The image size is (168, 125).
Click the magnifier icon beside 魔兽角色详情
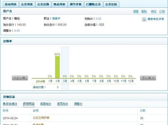[x=144, y=19]
